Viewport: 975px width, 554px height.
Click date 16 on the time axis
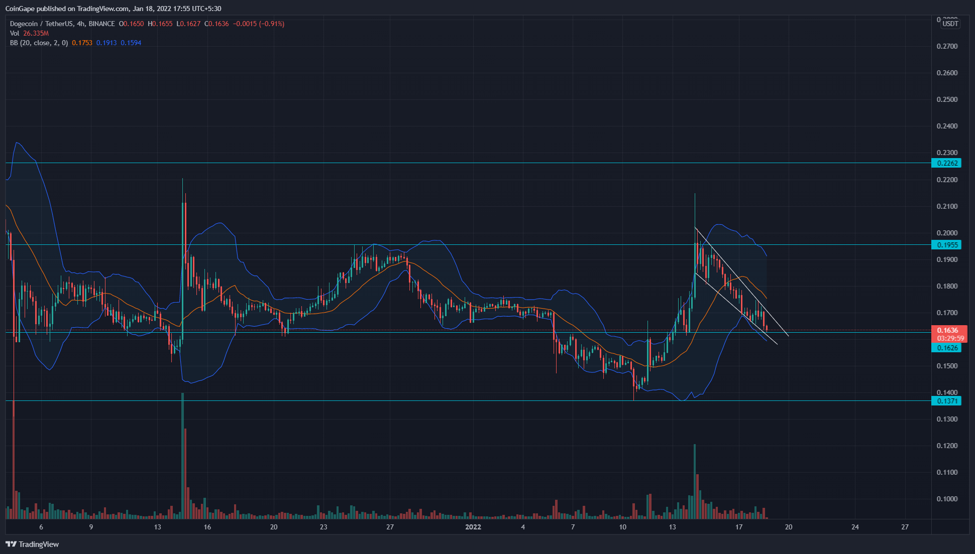click(x=207, y=527)
